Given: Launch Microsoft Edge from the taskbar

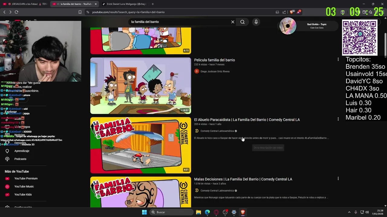Looking at the screenshot, I should (207, 212).
